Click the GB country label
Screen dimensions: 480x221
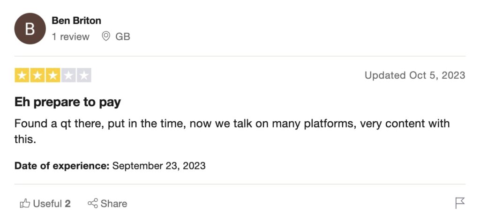coord(122,37)
